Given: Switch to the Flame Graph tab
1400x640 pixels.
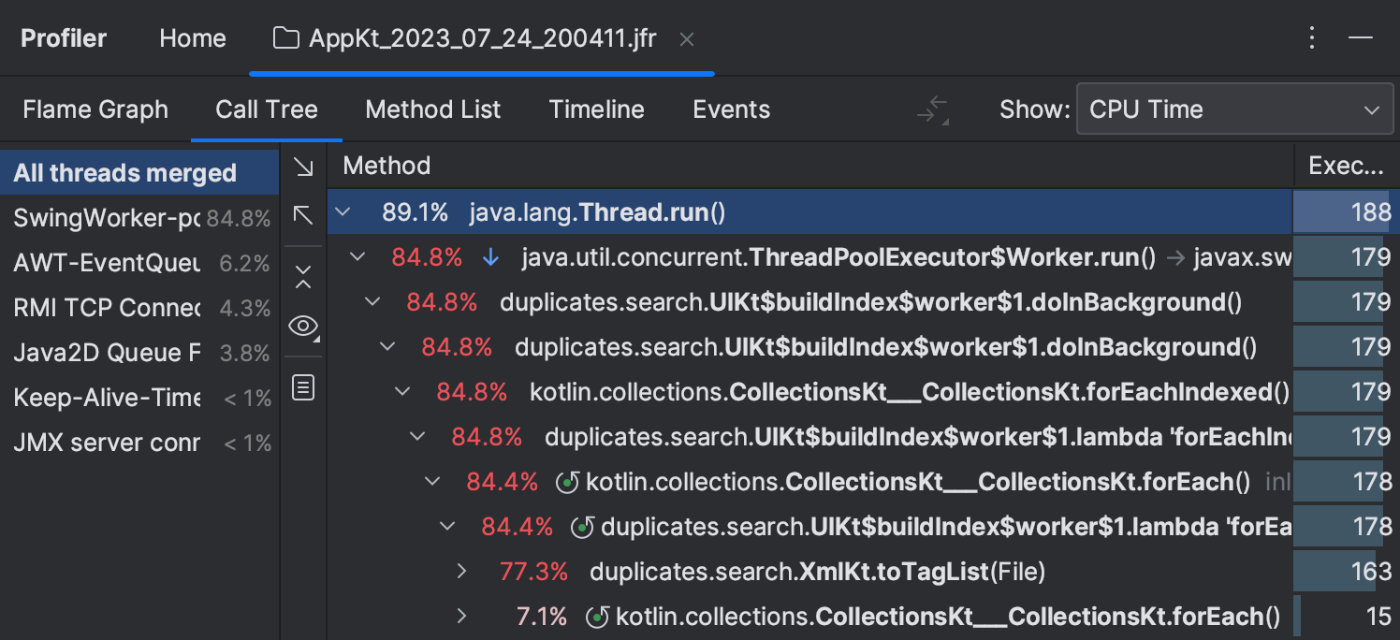Looking at the screenshot, I should click(95, 109).
